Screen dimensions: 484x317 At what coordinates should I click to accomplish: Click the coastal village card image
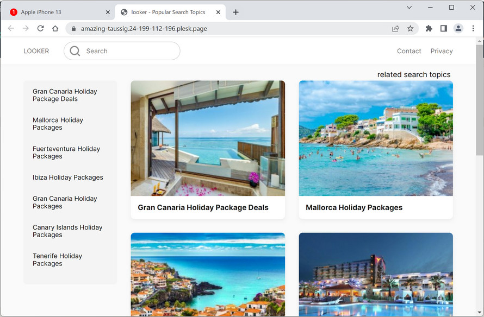click(x=208, y=275)
